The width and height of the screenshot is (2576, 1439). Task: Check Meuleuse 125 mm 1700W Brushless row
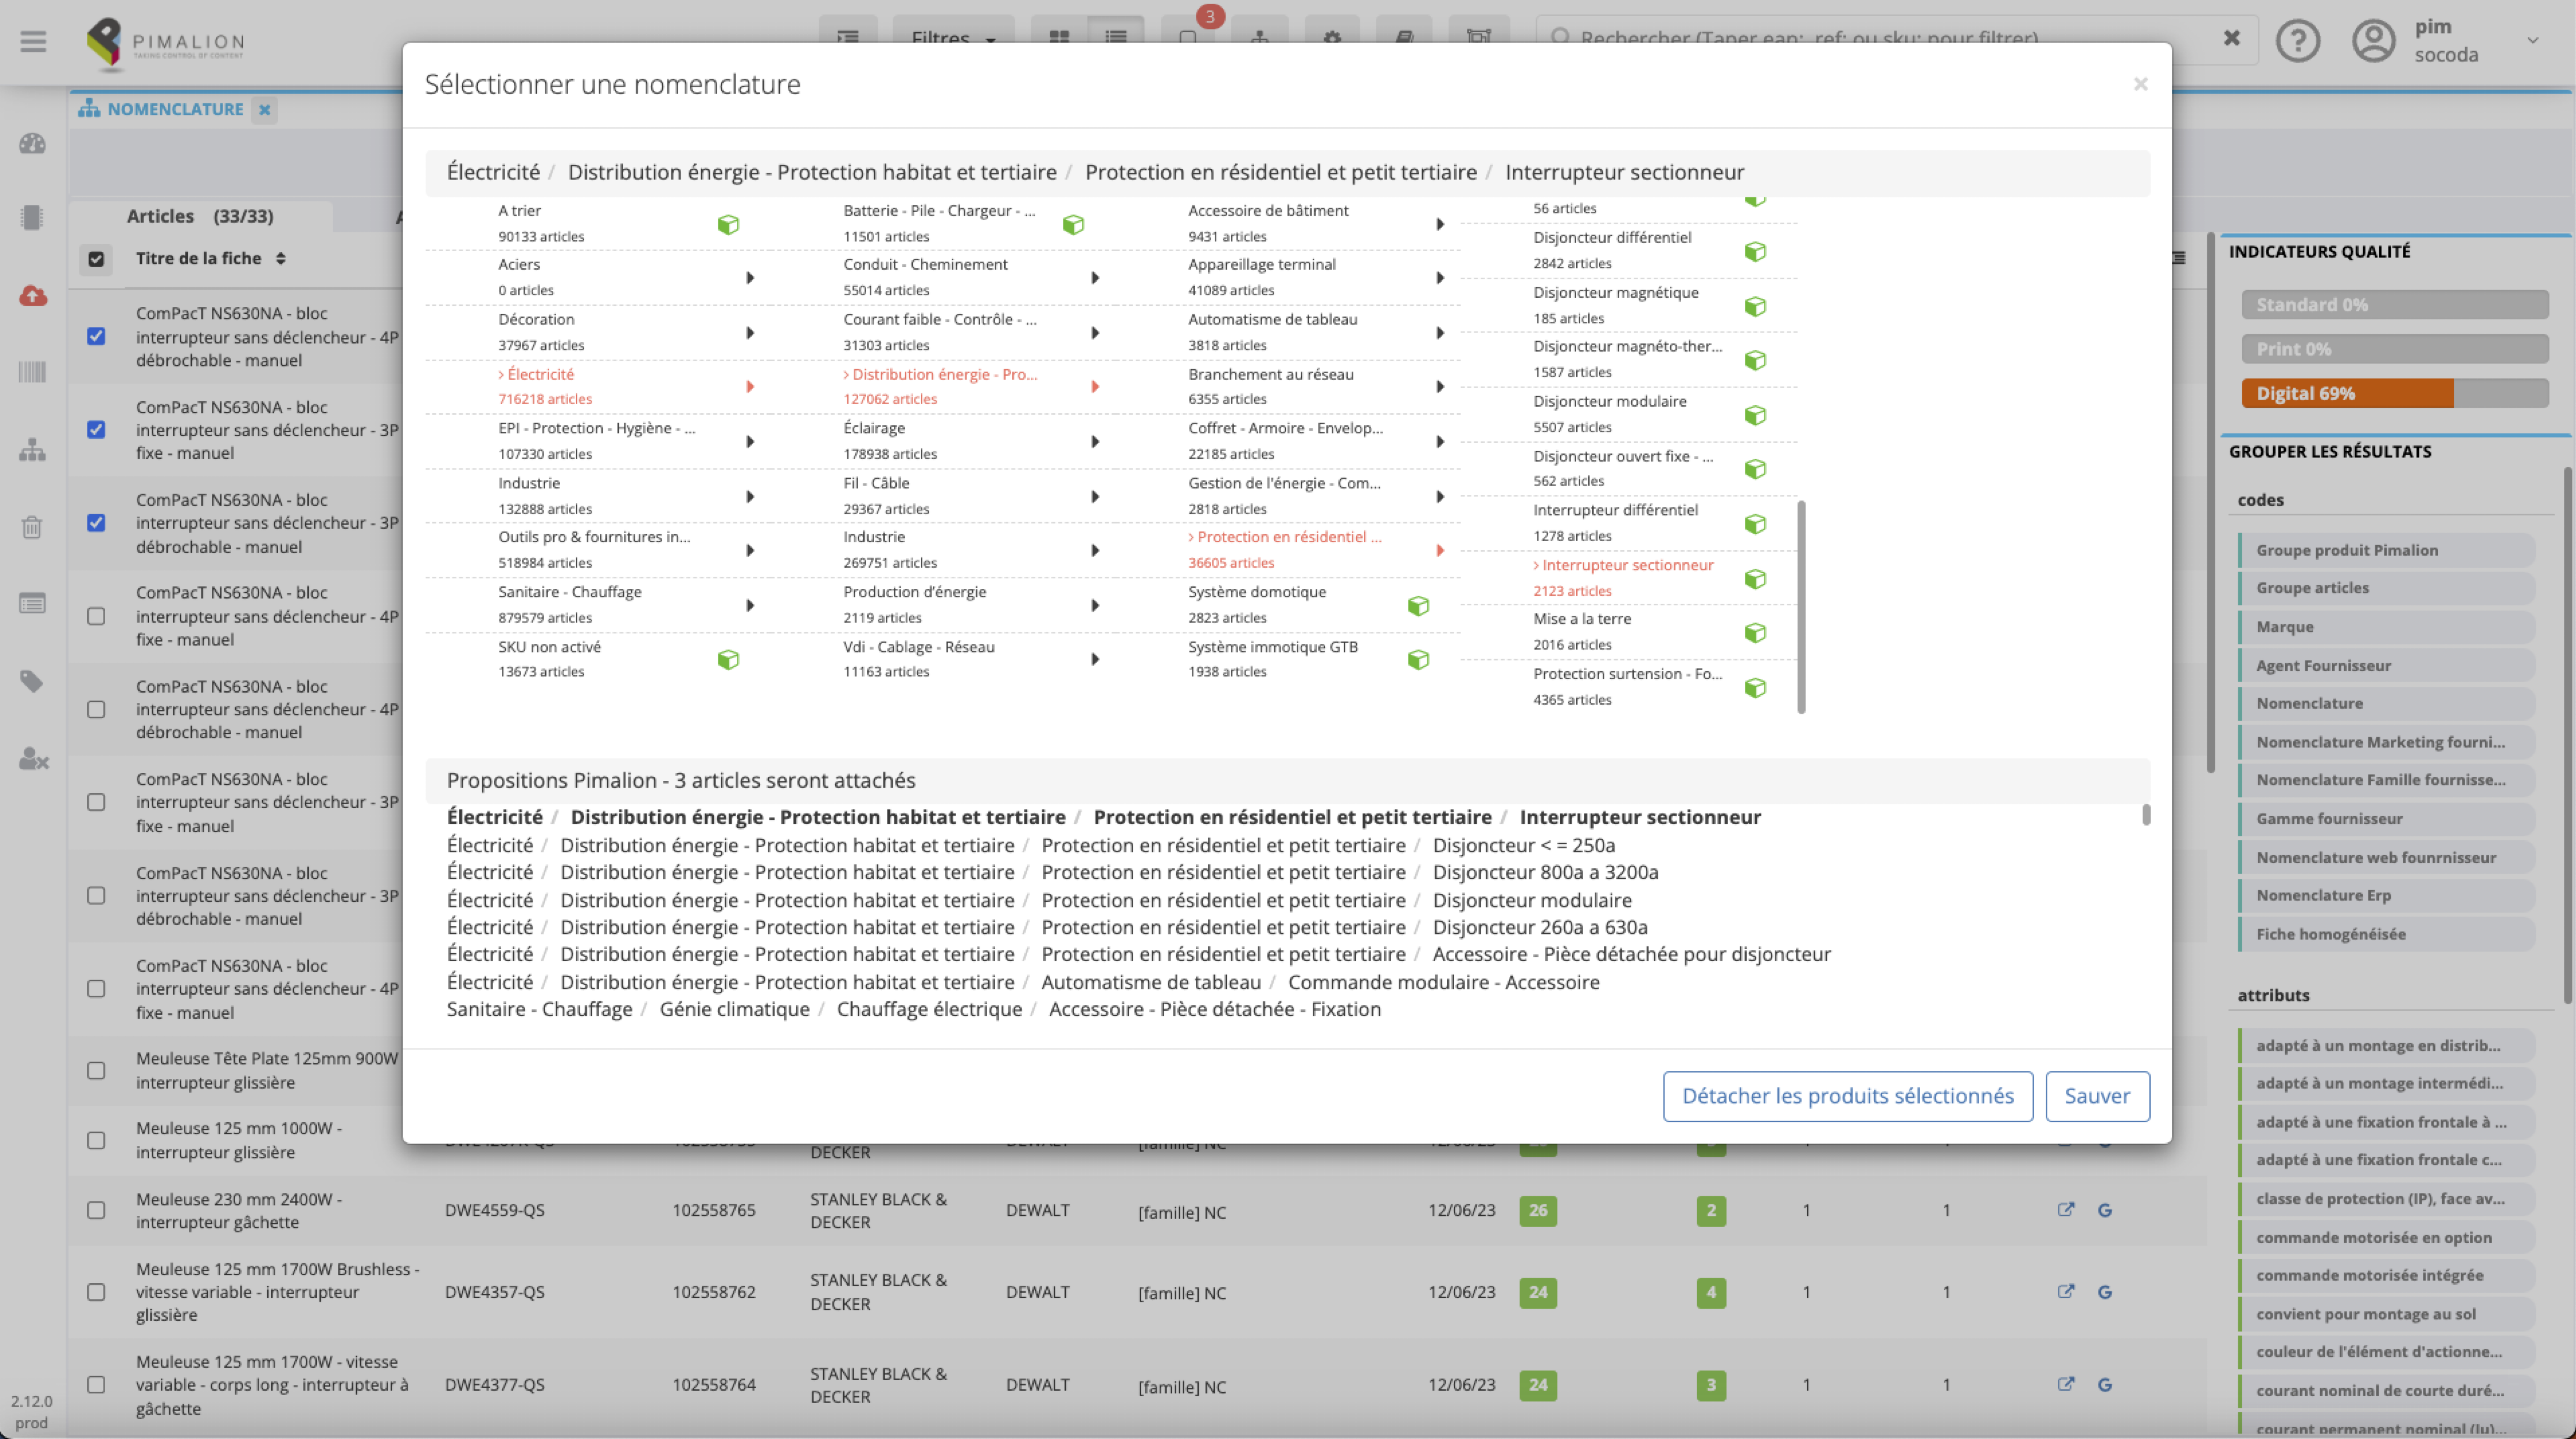pos(96,1292)
